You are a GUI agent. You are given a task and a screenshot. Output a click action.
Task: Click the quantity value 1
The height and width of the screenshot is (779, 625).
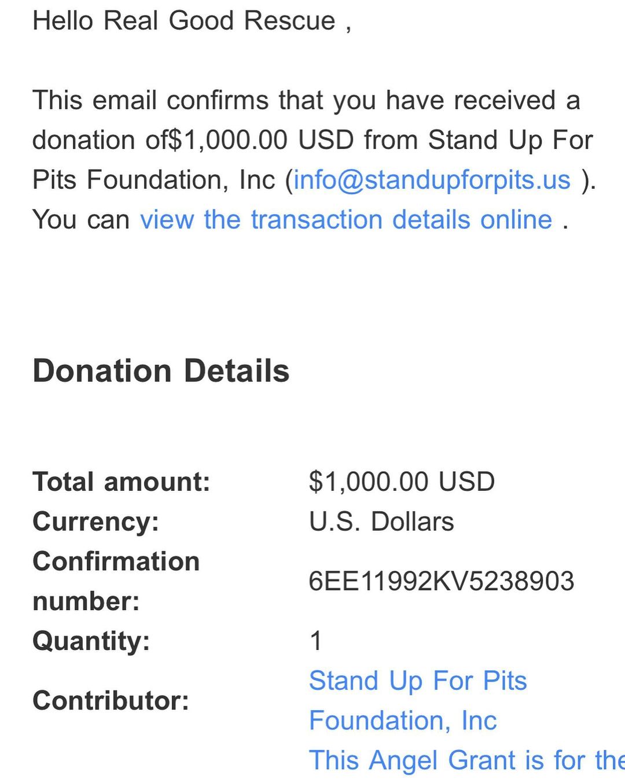(316, 641)
